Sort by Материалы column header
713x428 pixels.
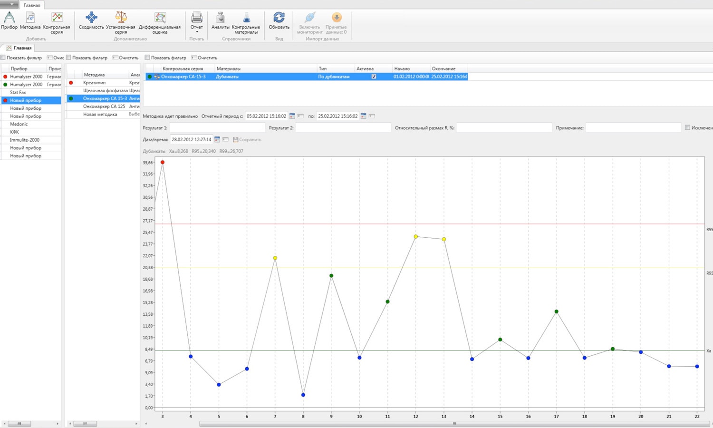[265, 68]
